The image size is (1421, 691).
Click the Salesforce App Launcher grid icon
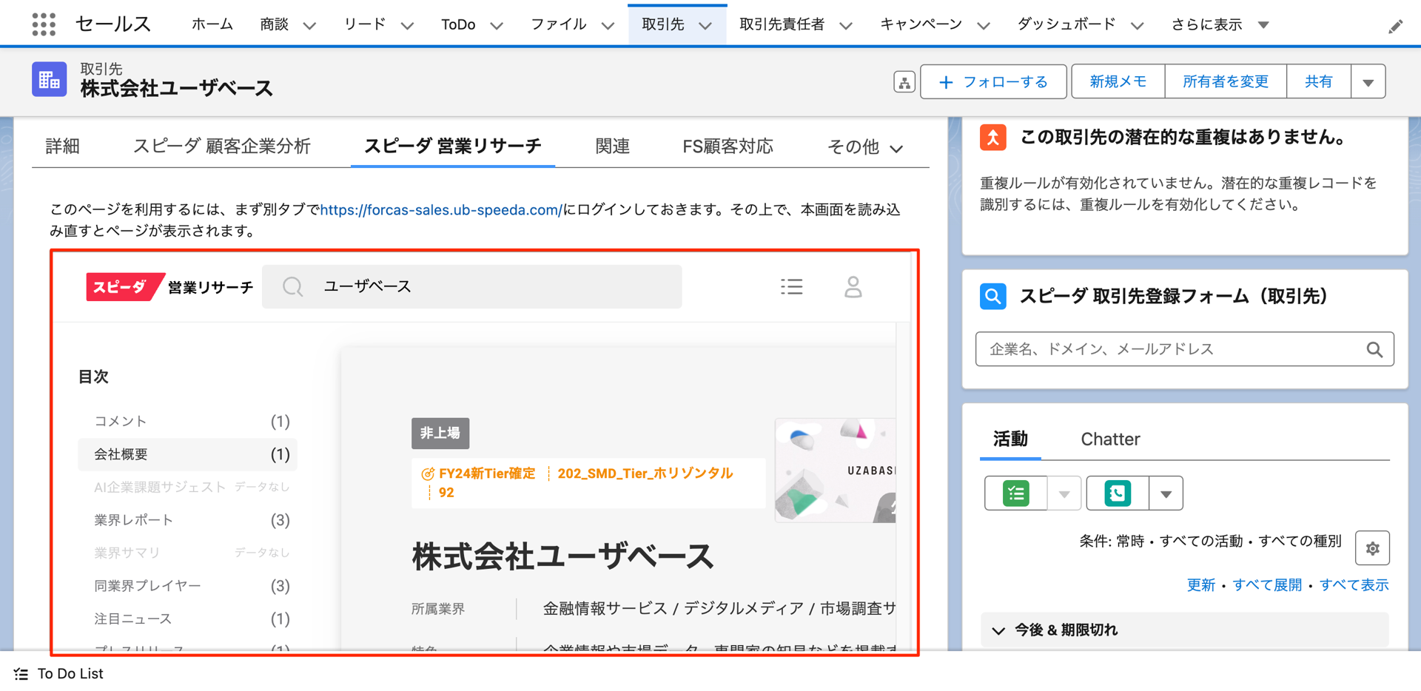42,23
